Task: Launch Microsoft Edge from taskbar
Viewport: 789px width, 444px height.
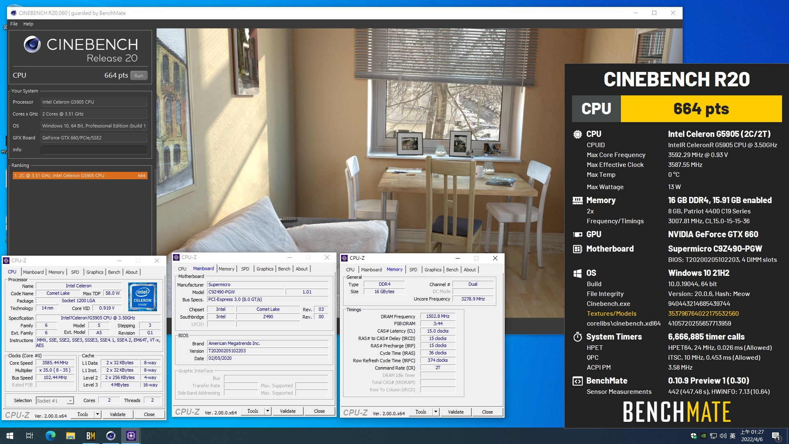Action: (x=50, y=436)
